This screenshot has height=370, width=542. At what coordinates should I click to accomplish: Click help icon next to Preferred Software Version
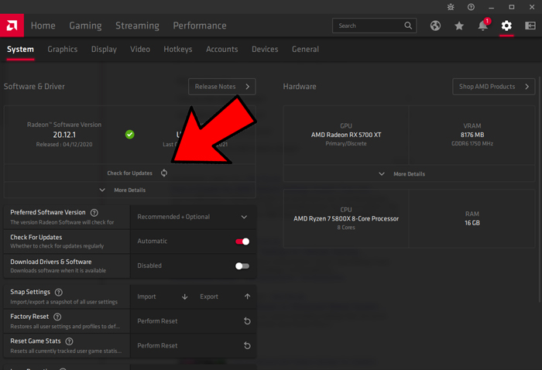pos(94,213)
